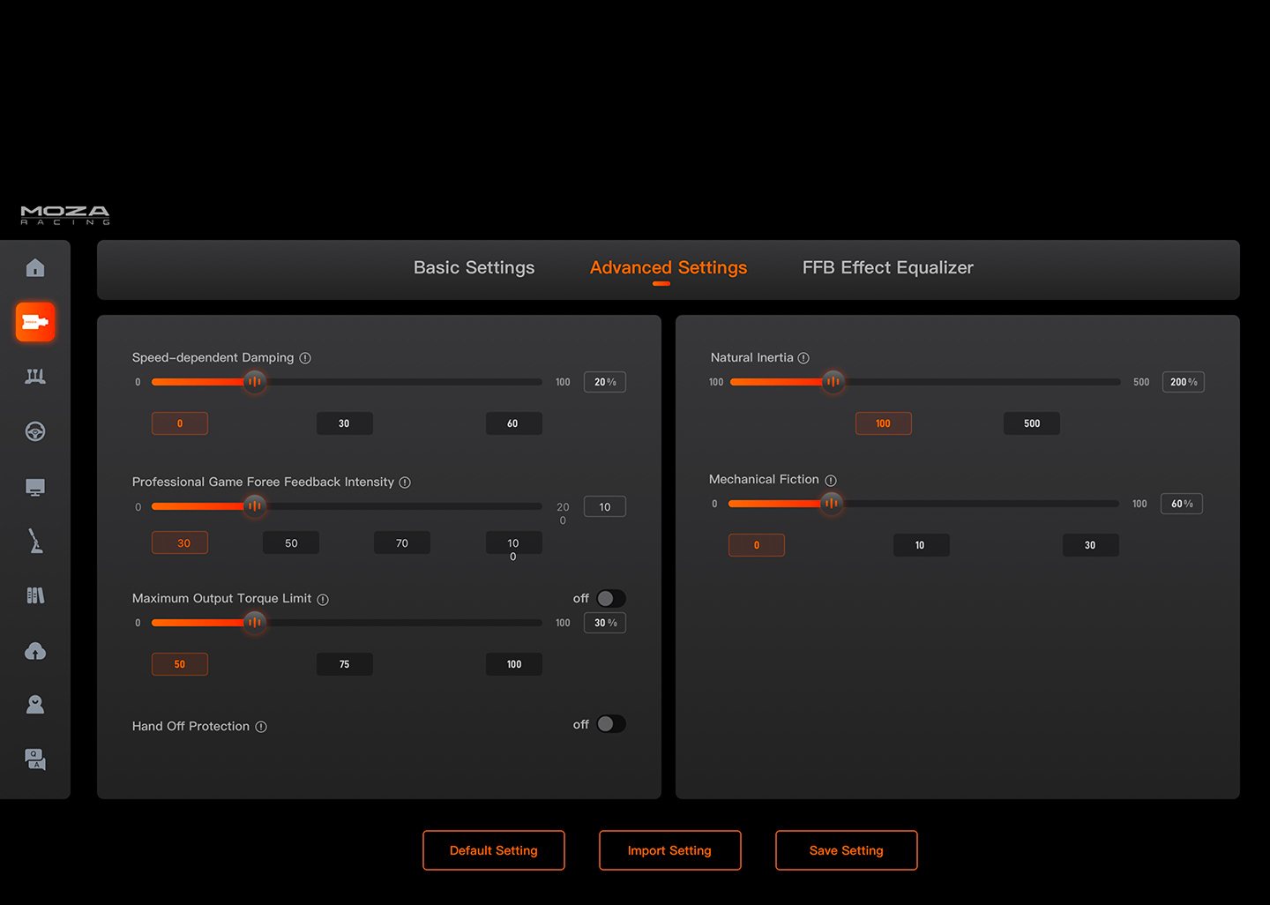This screenshot has width=1270, height=905.
Task: Open the Q&A help icon
Action: (35, 759)
